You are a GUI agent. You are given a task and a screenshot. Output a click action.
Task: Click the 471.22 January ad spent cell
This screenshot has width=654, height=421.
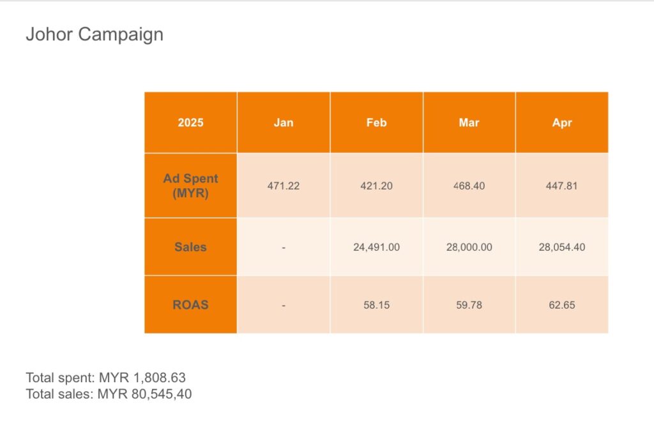[284, 186]
